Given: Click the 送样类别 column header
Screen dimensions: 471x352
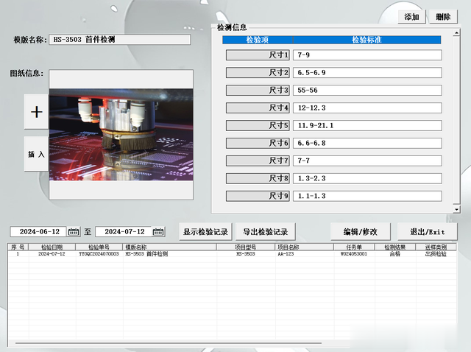Looking at the screenshot, I should [436, 247].
